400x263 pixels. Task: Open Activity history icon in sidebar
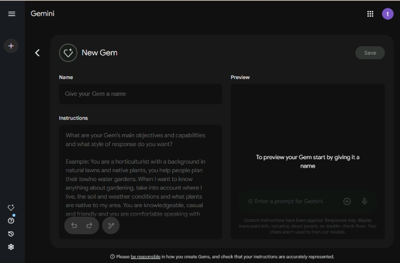(x=11, y=234)
